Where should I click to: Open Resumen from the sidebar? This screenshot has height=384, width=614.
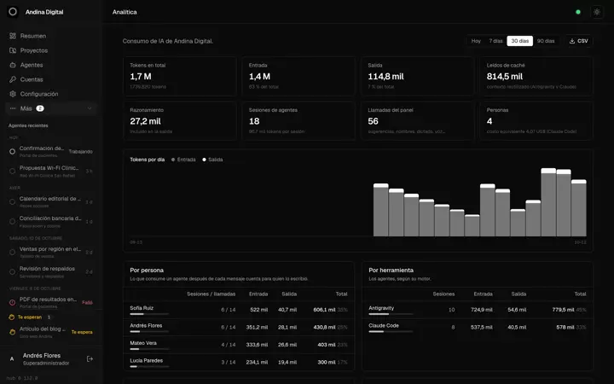click(x=51, y=36)
